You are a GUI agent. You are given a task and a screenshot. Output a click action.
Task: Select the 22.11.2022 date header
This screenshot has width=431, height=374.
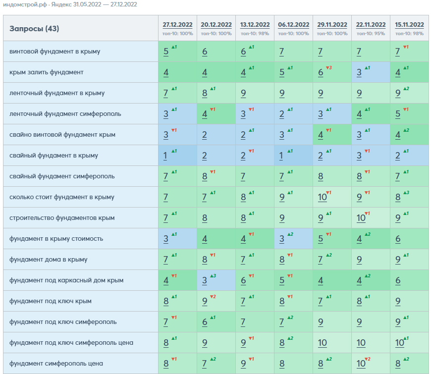coord(371,25)
